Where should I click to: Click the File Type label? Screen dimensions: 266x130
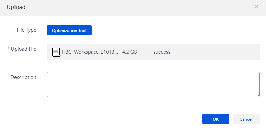[x=26, y=30]
